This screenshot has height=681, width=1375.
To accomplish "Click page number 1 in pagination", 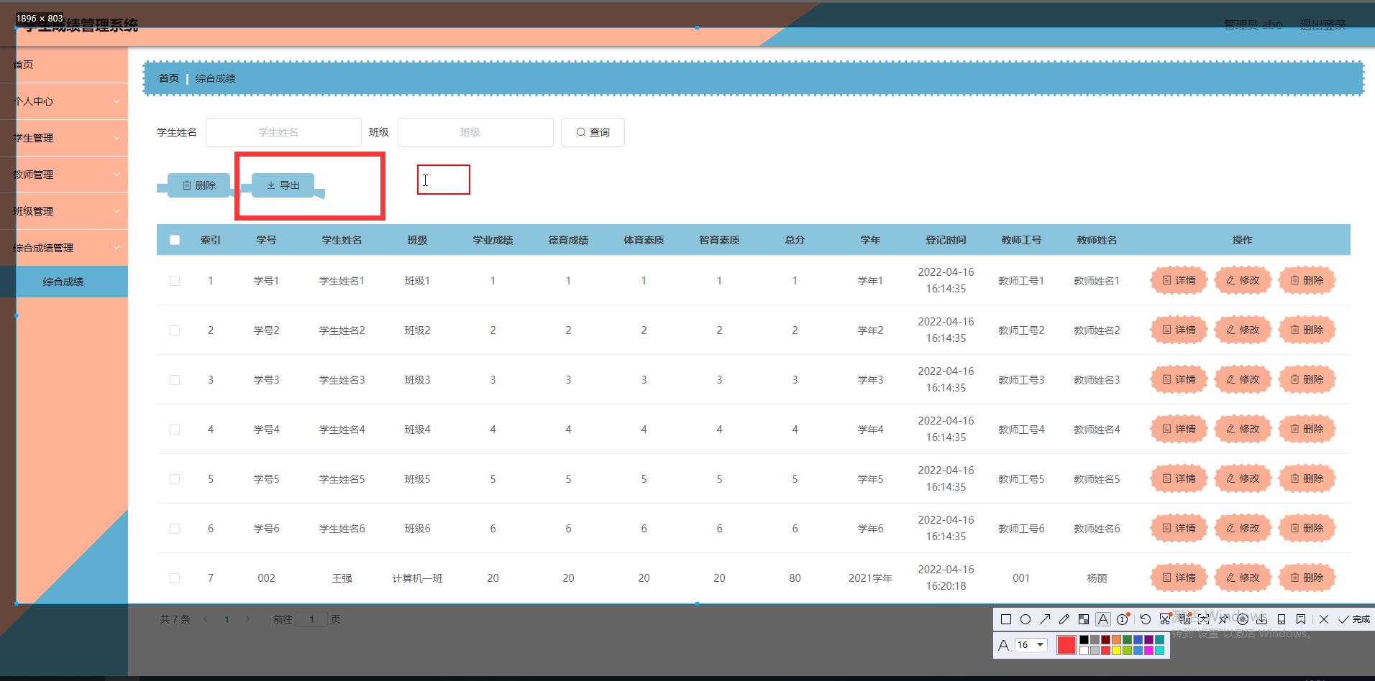I will [227, 619].
